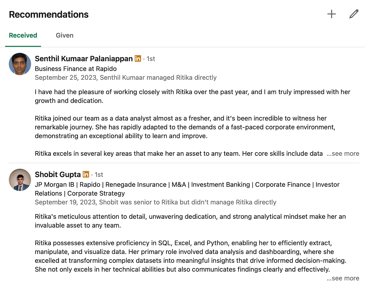Click the 1st connection label near Senthil Kumaar
365x286 pixels.
tap(151, 59)
